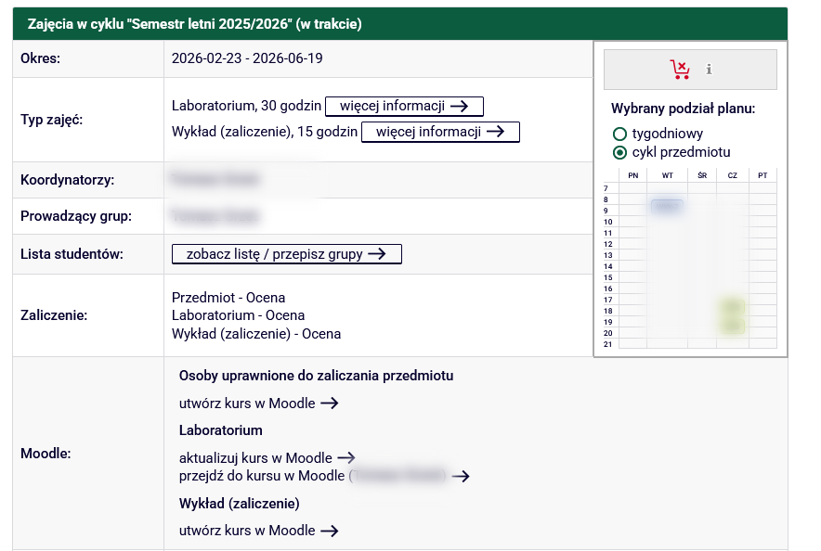Image resolution: width=821 pixels, height=551 pixels.
Task: Click utwórz kurs w Moodle under Wykład (zaliczenie)
Action: pyautogui.click(x=259, y=531)
